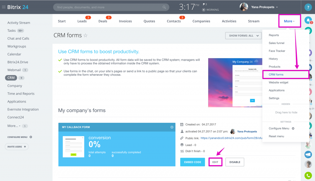Image resolution: width=315 pixels, height=181 pixels.
Task: Disable the My Callback Form
Action: tap(235, 162)
